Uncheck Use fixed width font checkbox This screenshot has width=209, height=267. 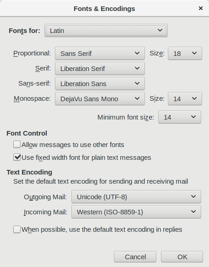(x=17, y=157)
